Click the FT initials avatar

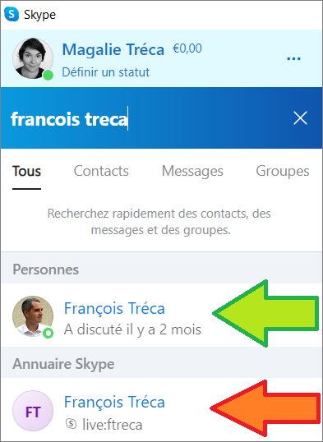[x=33, y=411]
